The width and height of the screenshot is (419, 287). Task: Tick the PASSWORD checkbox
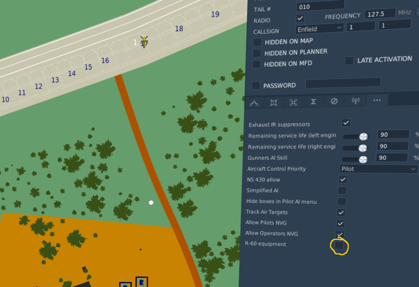256,85
